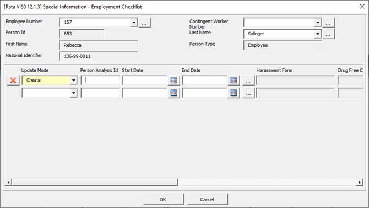Click ellipsis button before Harassment Form in second row
This screenshot has height=208, width=369.
[248, 93]
